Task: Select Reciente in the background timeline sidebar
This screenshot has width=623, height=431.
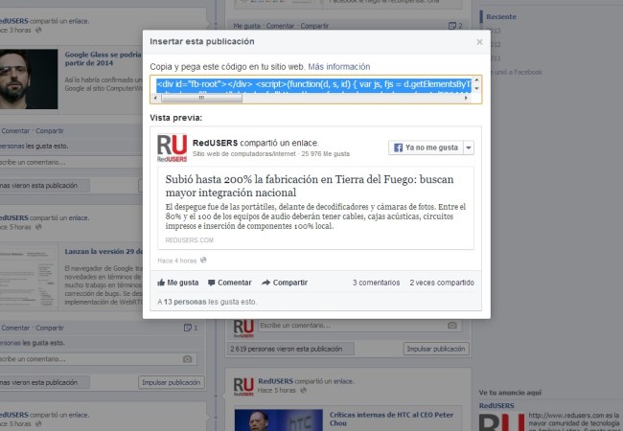Action: 501,16
